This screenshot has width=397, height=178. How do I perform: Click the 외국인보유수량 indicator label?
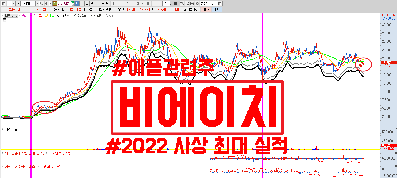(60, 153)
